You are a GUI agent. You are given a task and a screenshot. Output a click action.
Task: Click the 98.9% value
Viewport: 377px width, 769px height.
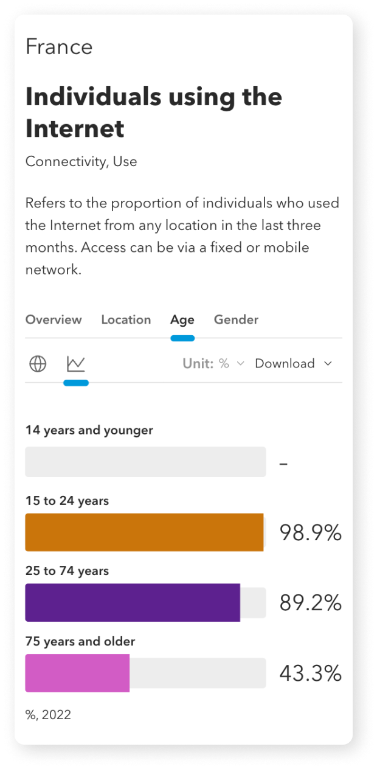[310, 533]
